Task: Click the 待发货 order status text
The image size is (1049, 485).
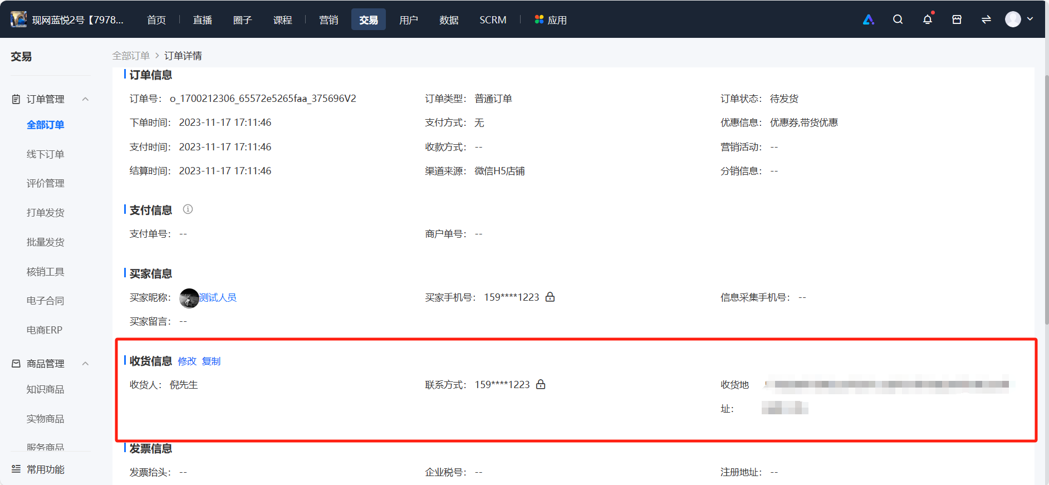Action: pyautogui.click(x=784, y=99)
